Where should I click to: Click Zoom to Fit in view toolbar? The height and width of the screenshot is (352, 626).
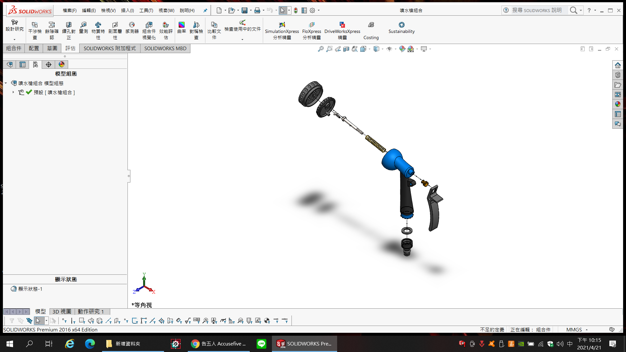[x=321, y=49]
